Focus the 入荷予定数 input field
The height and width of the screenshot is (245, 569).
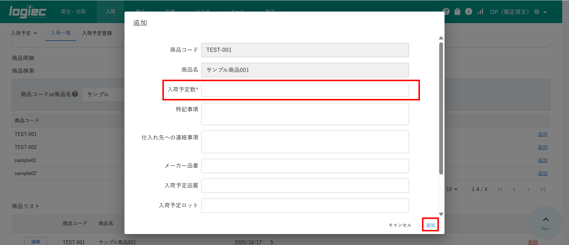[x=305, y=90]
